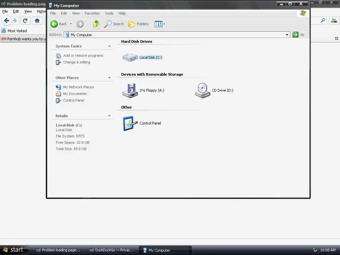Open the Back history dropdown arrow
This screenshot has width=340, height=255.
point(71,24)
